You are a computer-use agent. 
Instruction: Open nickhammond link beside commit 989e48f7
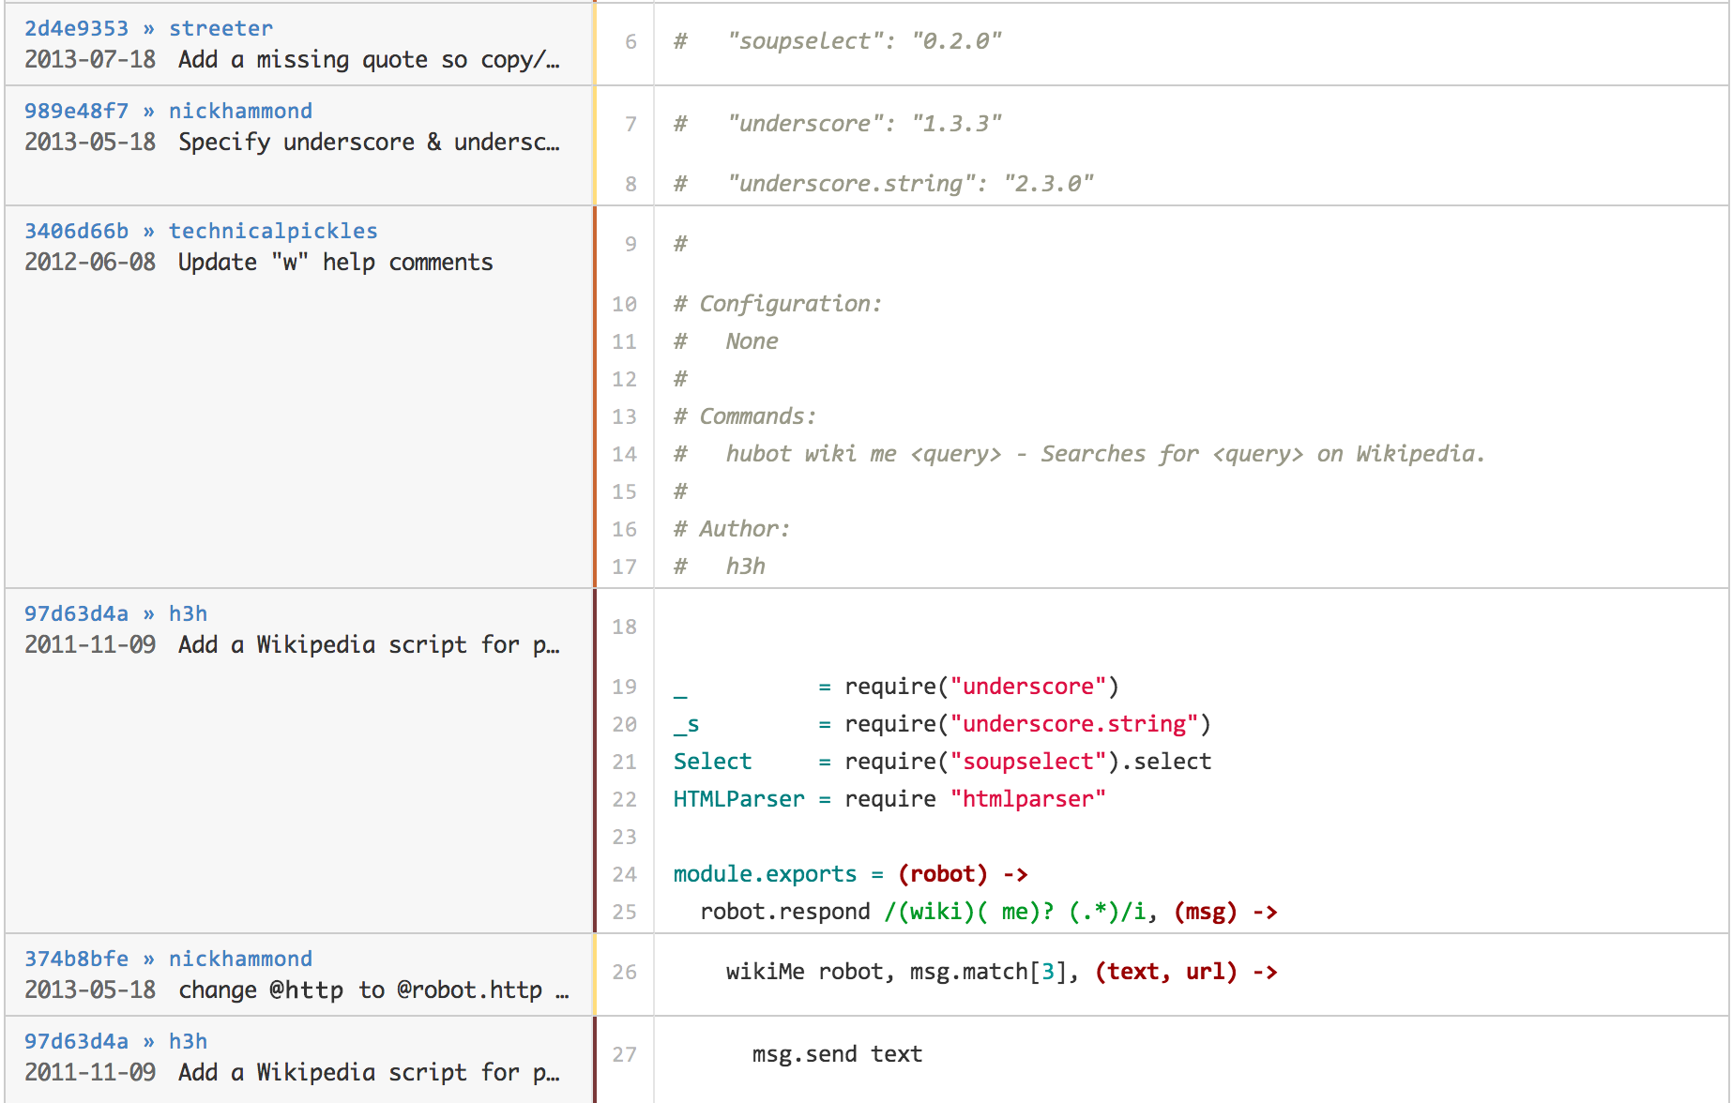240,111
